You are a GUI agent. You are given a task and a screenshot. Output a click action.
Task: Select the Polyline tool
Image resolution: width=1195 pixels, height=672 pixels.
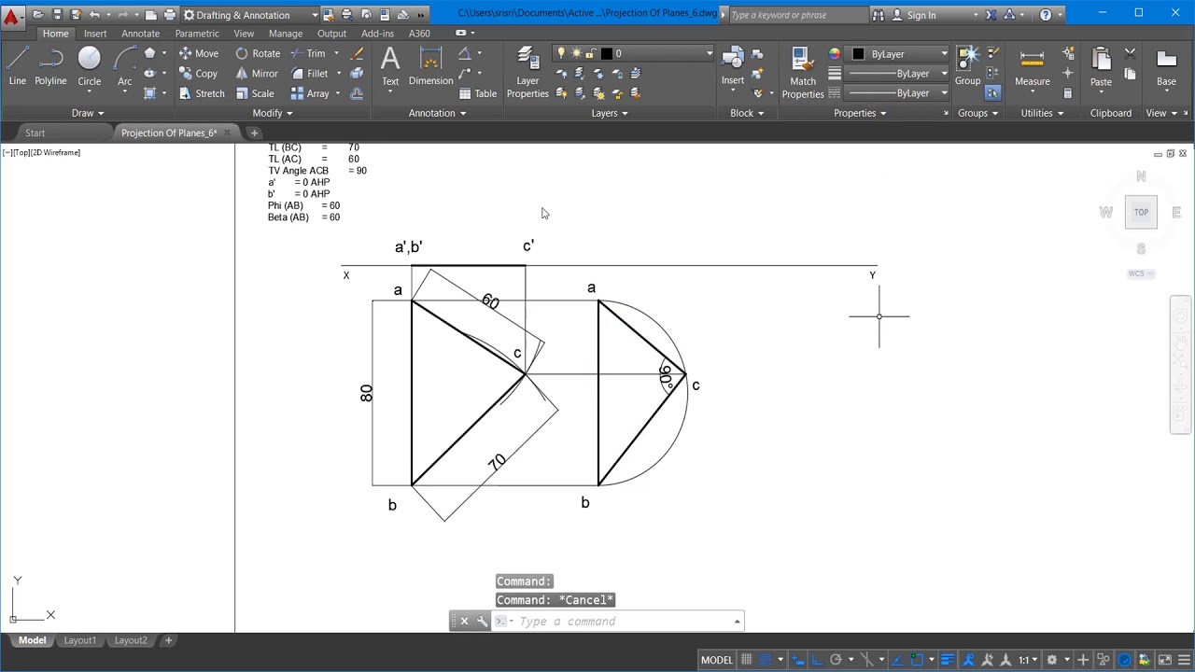pos(50,67)
